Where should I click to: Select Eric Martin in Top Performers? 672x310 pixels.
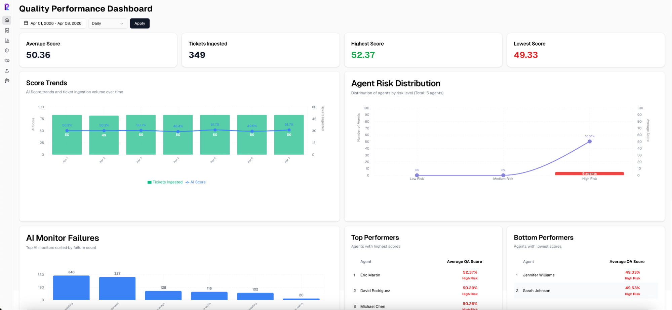pyautogui.click(x=370, y=275)
